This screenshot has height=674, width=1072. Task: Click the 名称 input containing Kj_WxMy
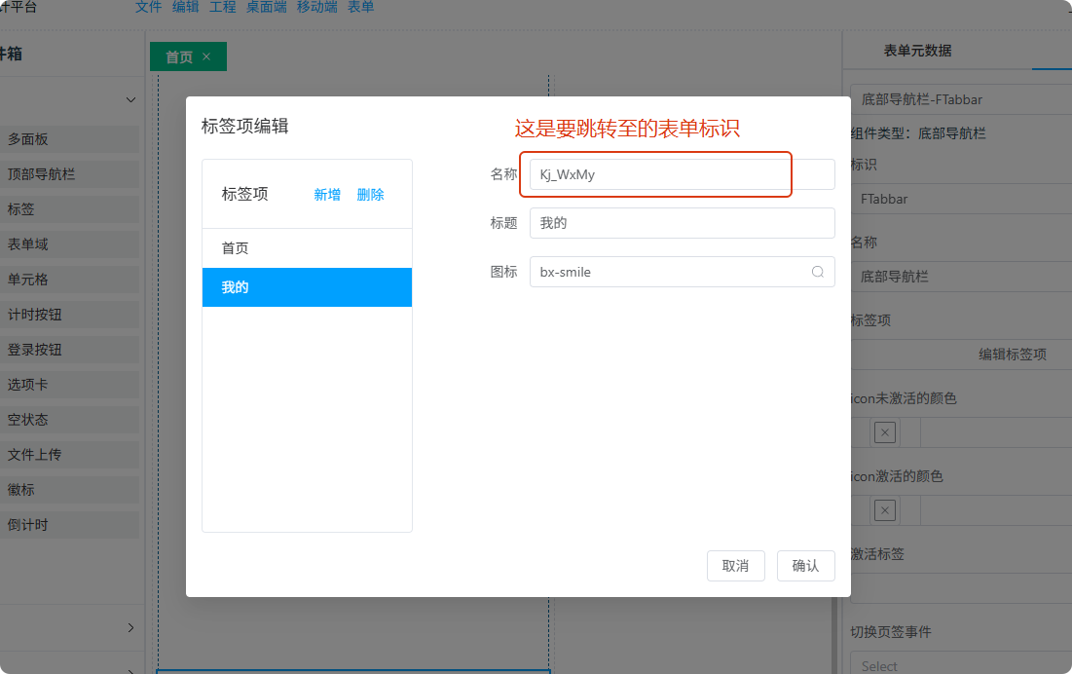point(682,175)
